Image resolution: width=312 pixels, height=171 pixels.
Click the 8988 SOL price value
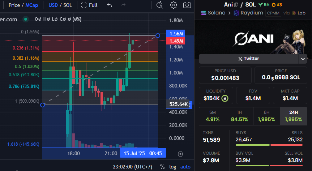(x=281, y=77)
